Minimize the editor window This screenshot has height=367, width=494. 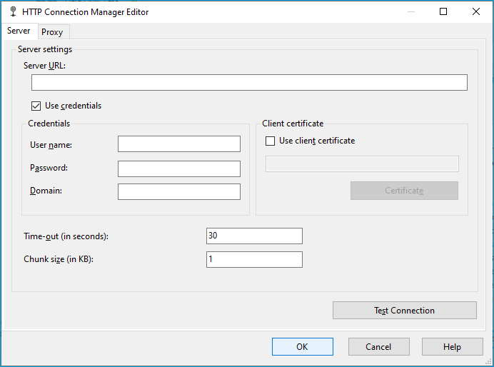tap(410, 11)
